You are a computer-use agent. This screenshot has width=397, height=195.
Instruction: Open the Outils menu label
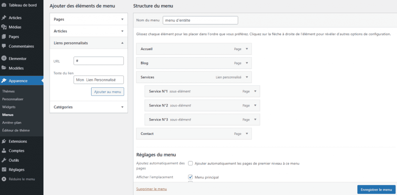point(14,160)
